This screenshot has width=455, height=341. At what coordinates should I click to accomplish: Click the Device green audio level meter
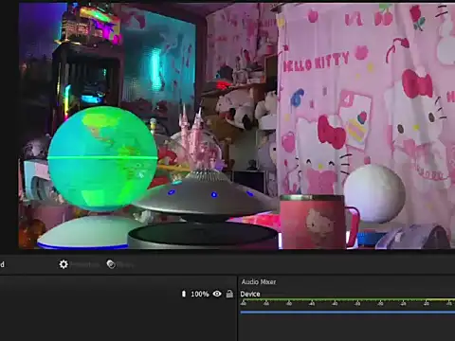pyautogui.click(x=348, y=299)
